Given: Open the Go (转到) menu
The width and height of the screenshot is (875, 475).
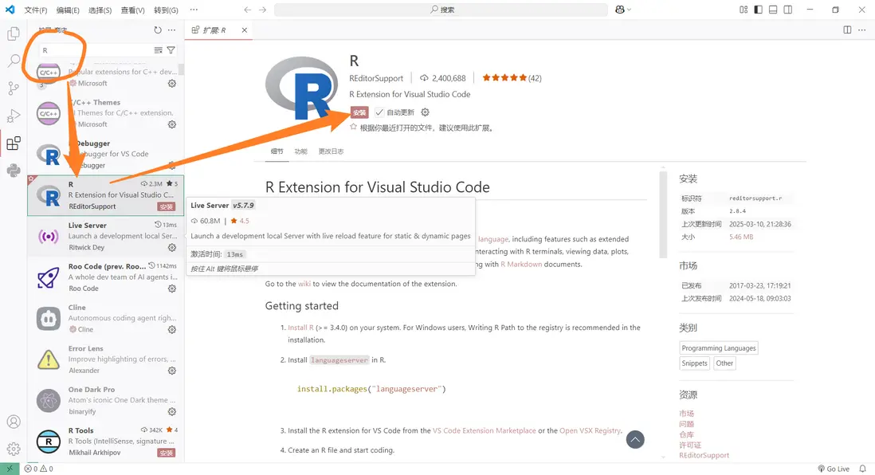Looking at the screenshot, I should (x=166, y=10).
